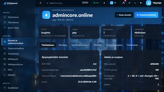This screenshot has width=164, height=92.
Task: Switch to the Verkkotunnukset tab
Action: (80, 45)
